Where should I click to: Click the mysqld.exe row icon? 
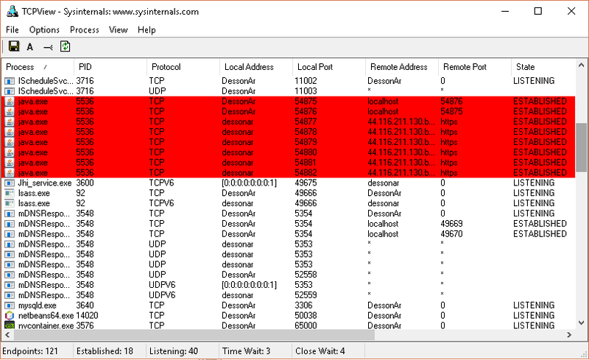pyautogui.click(x=10, y=305)
